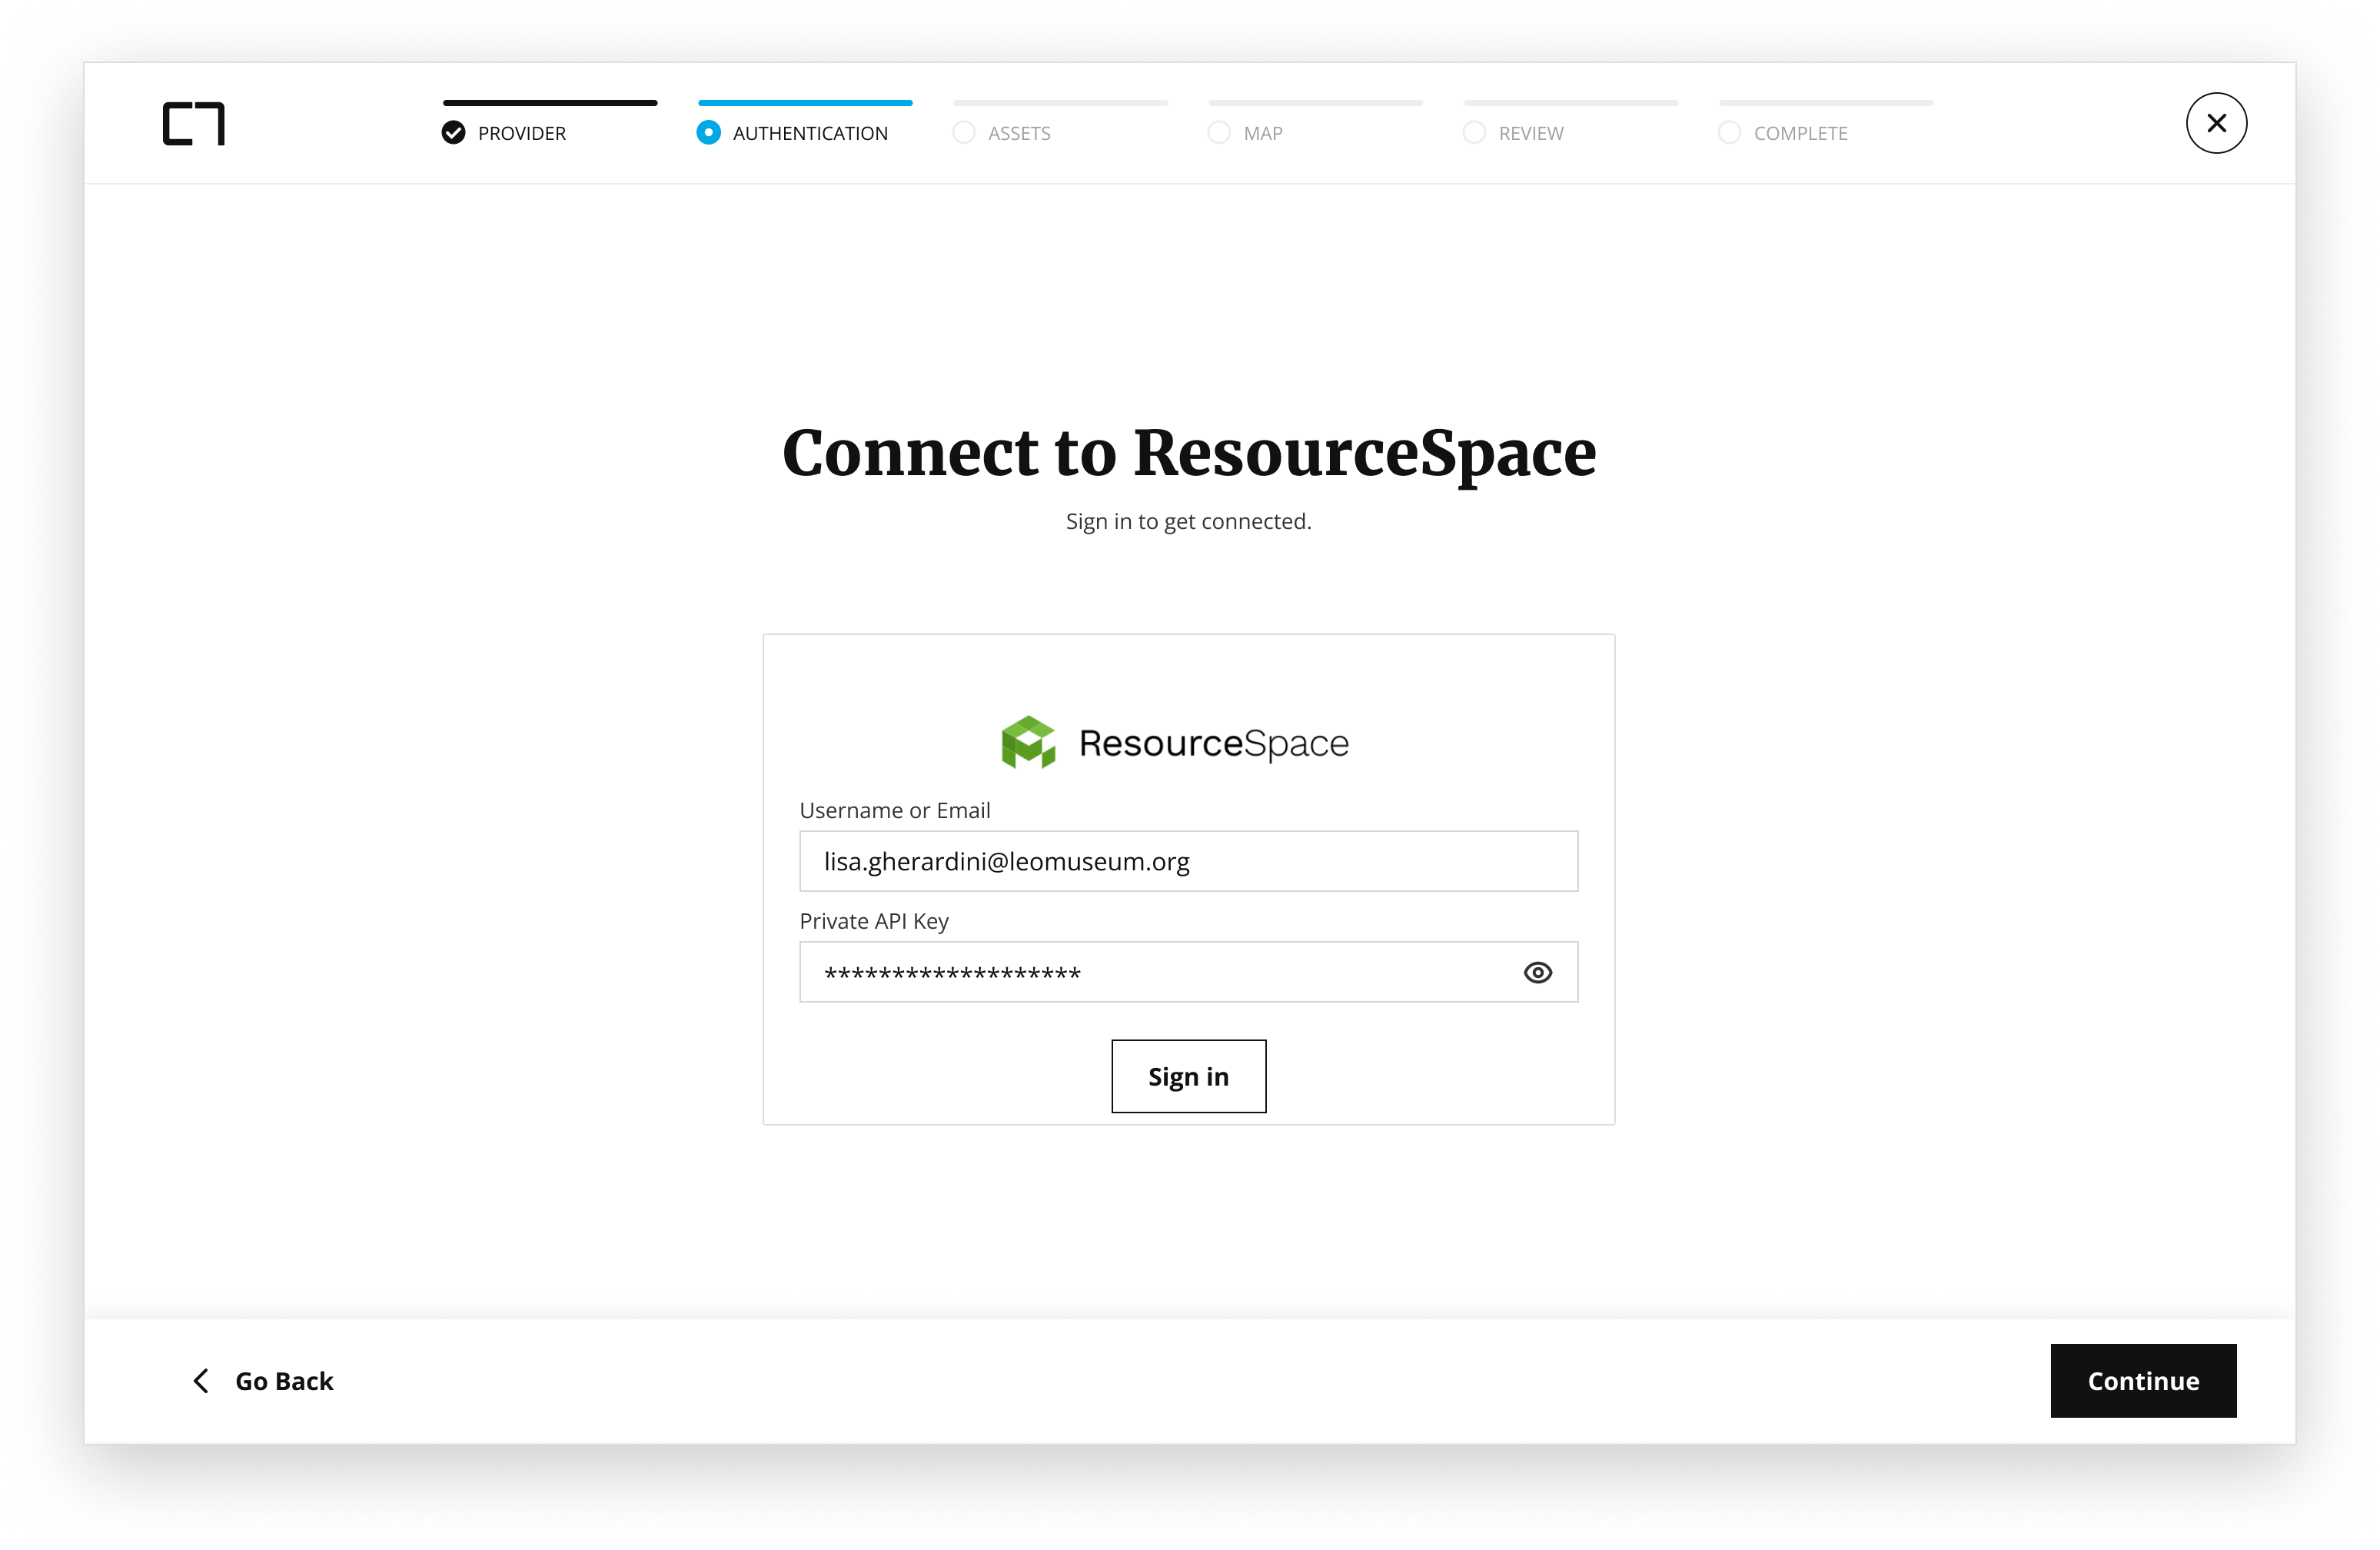Screen dimensions: 2380x1550
Task: Click the 'Username or Email' label
Action: pos(895,810)
